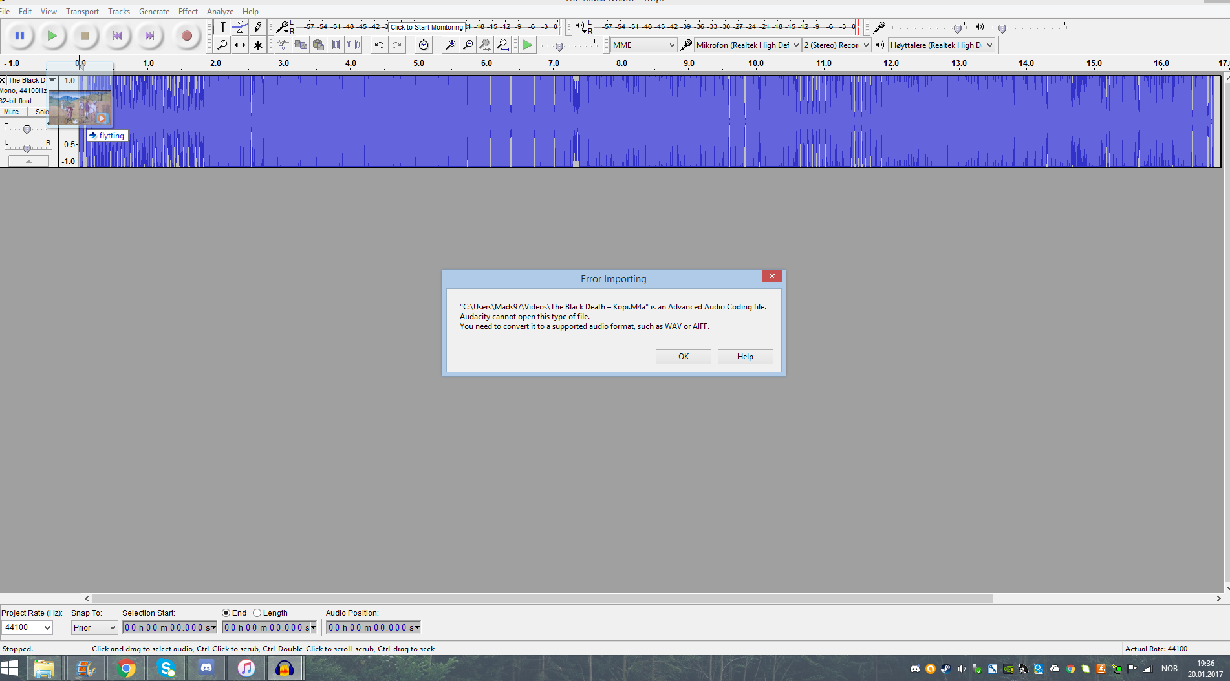Select the End radio button

(x=226, y=613)
